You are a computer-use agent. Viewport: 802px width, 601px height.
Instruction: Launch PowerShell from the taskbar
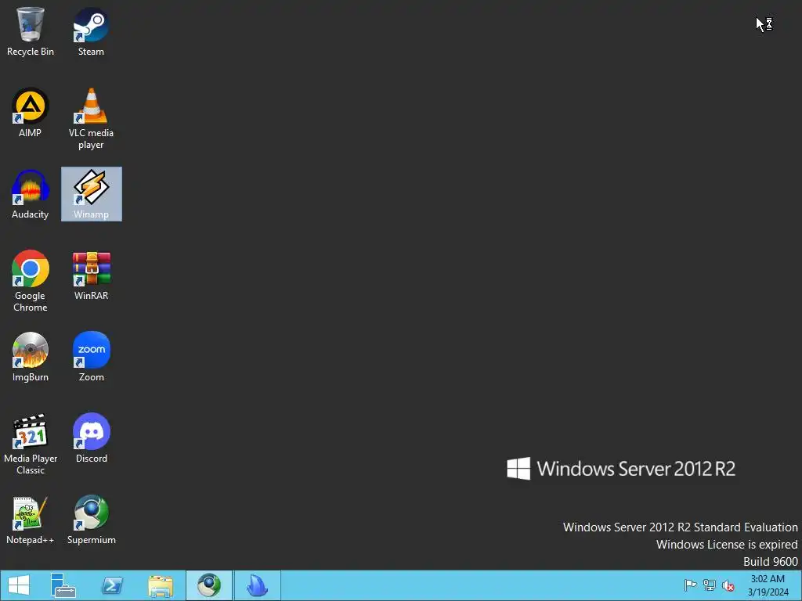tap(112, 585)
